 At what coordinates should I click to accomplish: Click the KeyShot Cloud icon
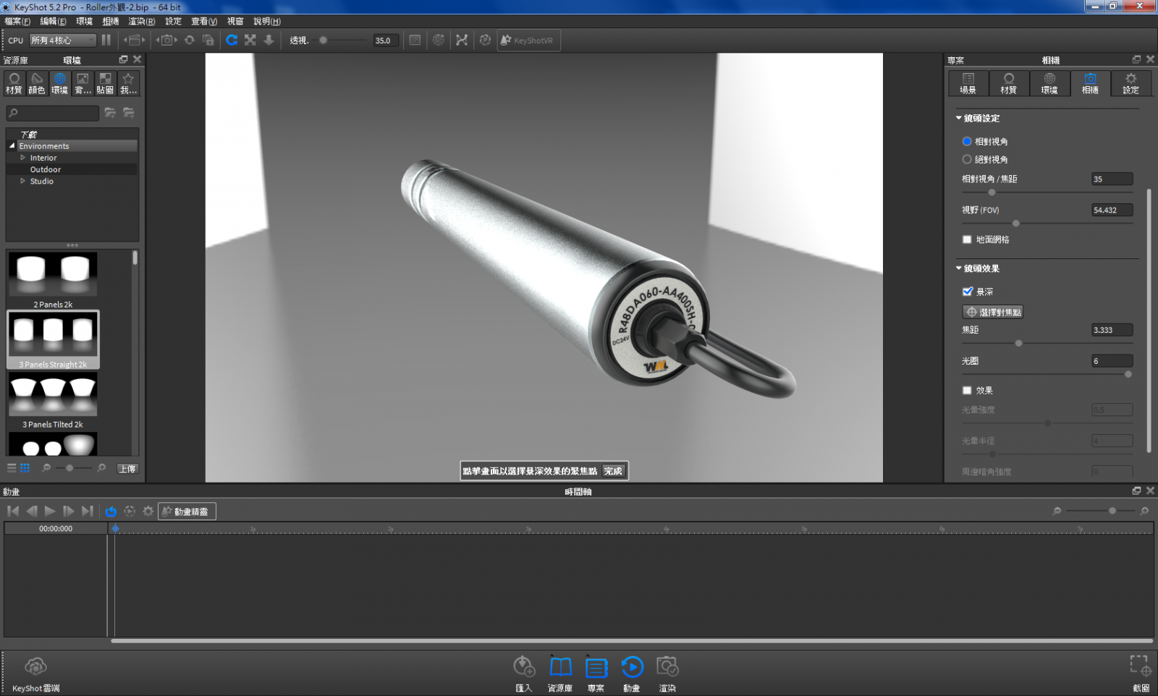(35, 667)
